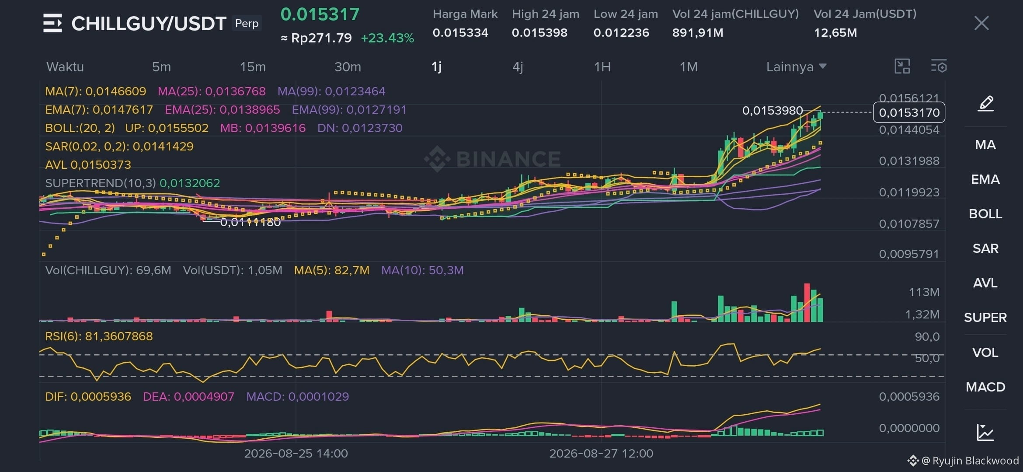Select the 1H daily timeframe
This screenshot has height=472, width=1023.
pyautogui.click(x=602, y=67)
